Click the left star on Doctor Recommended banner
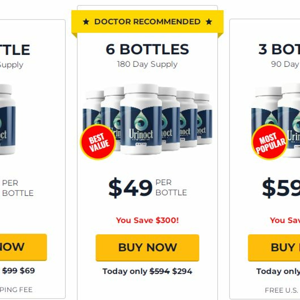 click(86, 22)
